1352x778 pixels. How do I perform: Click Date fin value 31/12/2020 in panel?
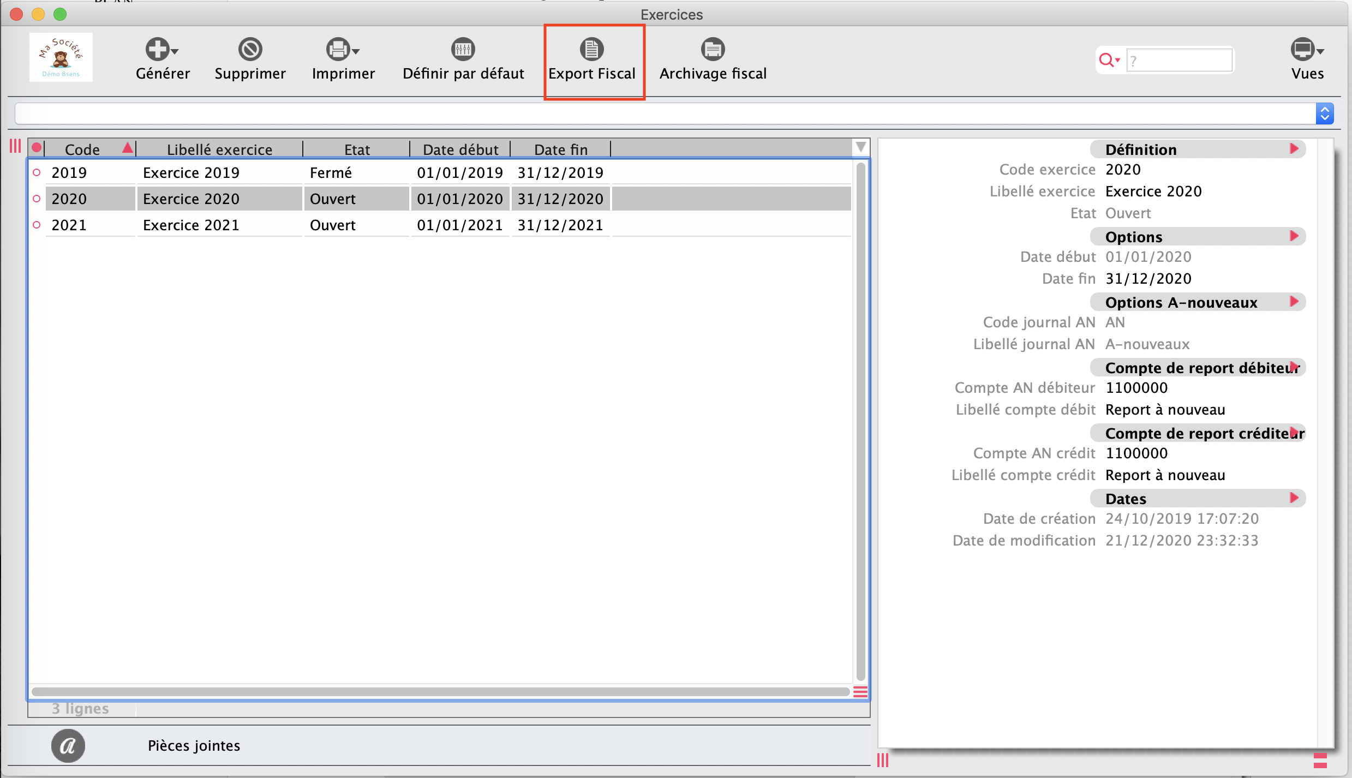tap(1148, 279)
